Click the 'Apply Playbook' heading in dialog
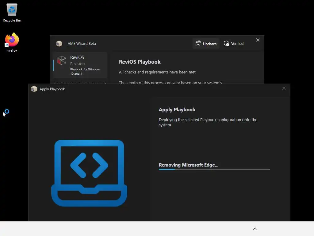The width and height of the screenshot is (314, 236). tap(177, 110)
